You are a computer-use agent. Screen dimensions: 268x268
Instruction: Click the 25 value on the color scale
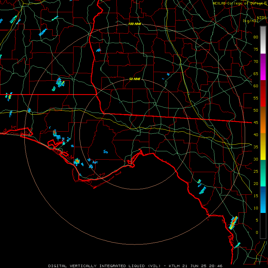256,171
